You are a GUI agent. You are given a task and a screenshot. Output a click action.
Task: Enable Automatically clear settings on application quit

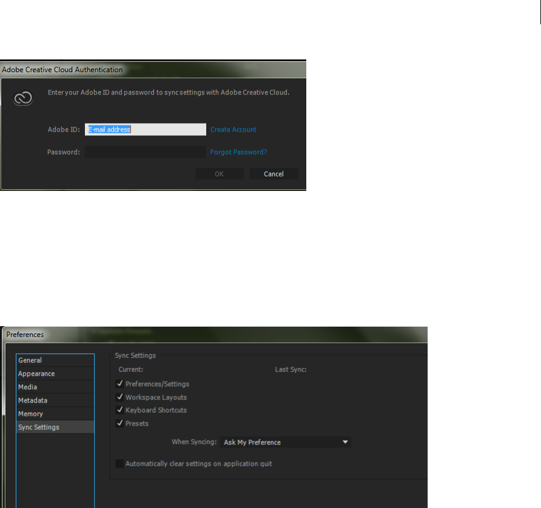click(x=119, y=464)
